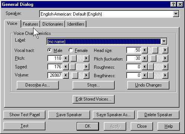This screenshot has width=185, height=134.
Task: Click the Pitch value field
Action: point(55,58)
